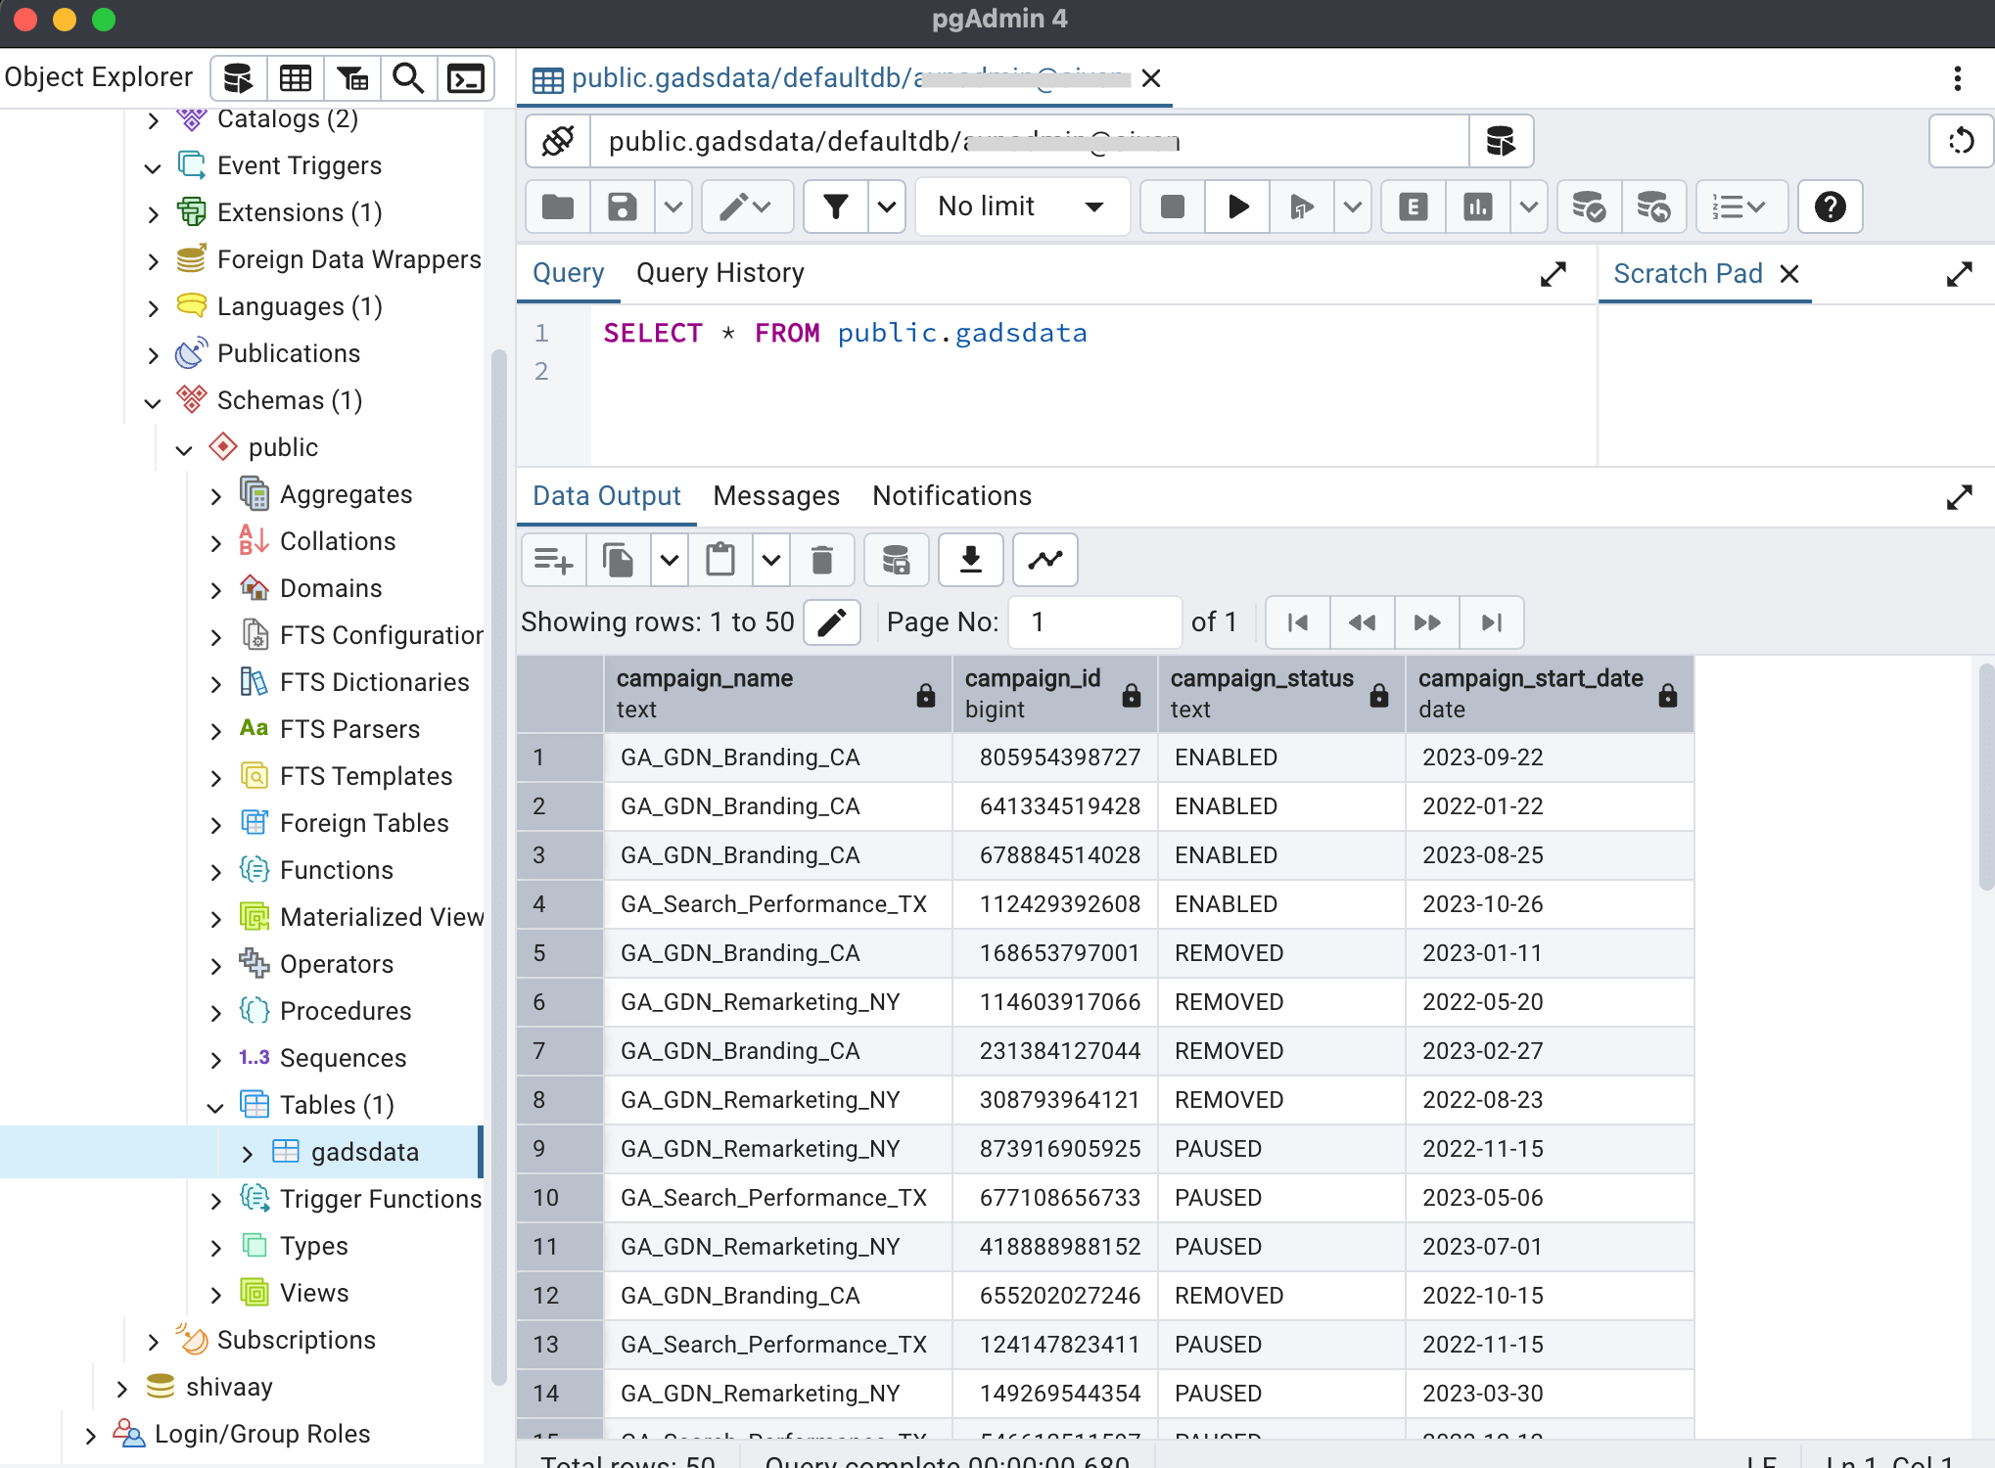The width and height of the screenshot is (1995, 1468).
Task: Select the gadsdata table in Object Explorer
Action: 365,1152
